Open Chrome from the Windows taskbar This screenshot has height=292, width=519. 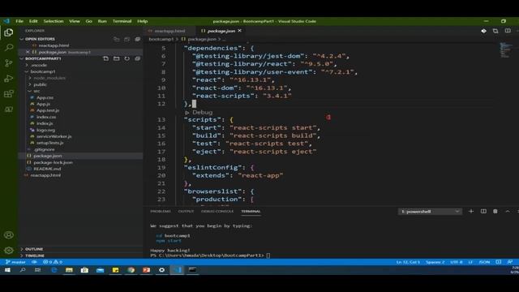point(131,270)
